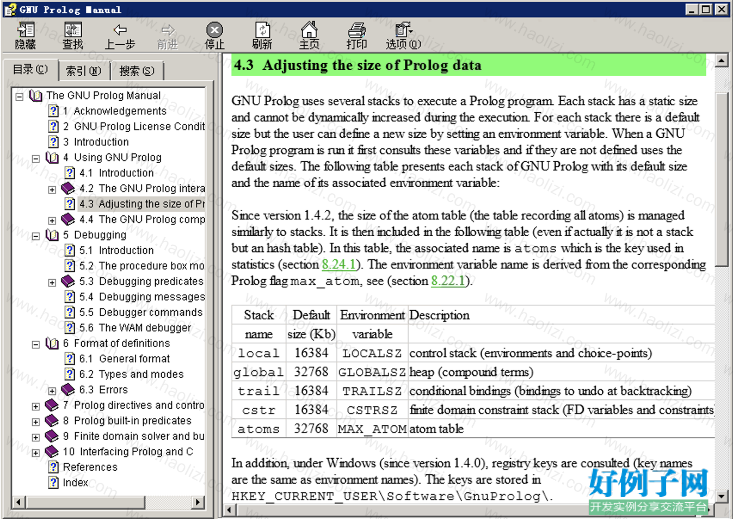This screenshot has height=519, width=733.
Task: Click the open book icon for The GNU Prolog Manual
Action: tap(36, 95)
